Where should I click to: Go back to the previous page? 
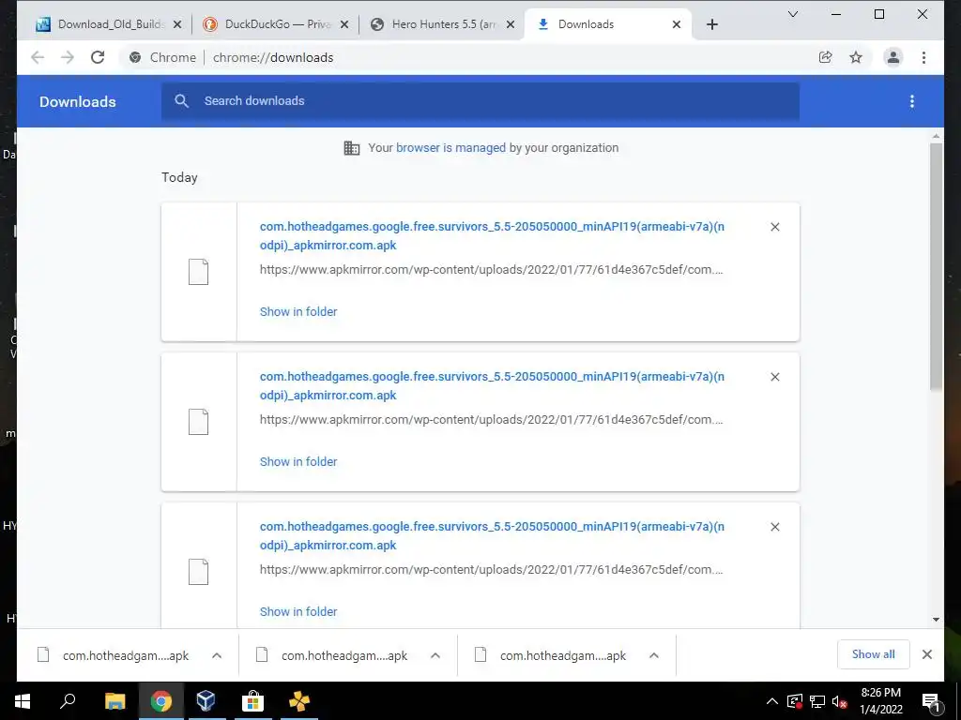coord(38,57)
